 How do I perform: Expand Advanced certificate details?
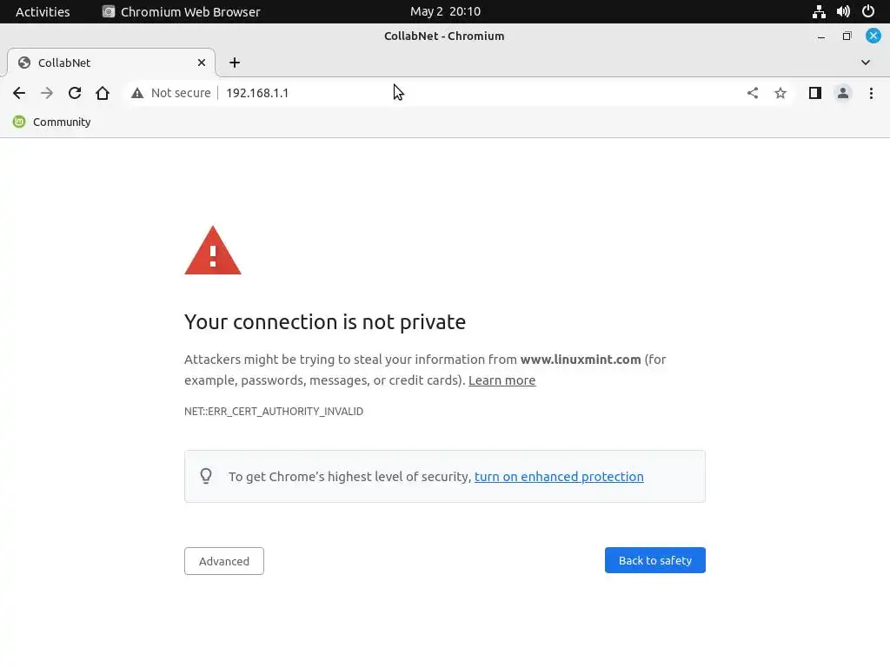tap(224, 561)
